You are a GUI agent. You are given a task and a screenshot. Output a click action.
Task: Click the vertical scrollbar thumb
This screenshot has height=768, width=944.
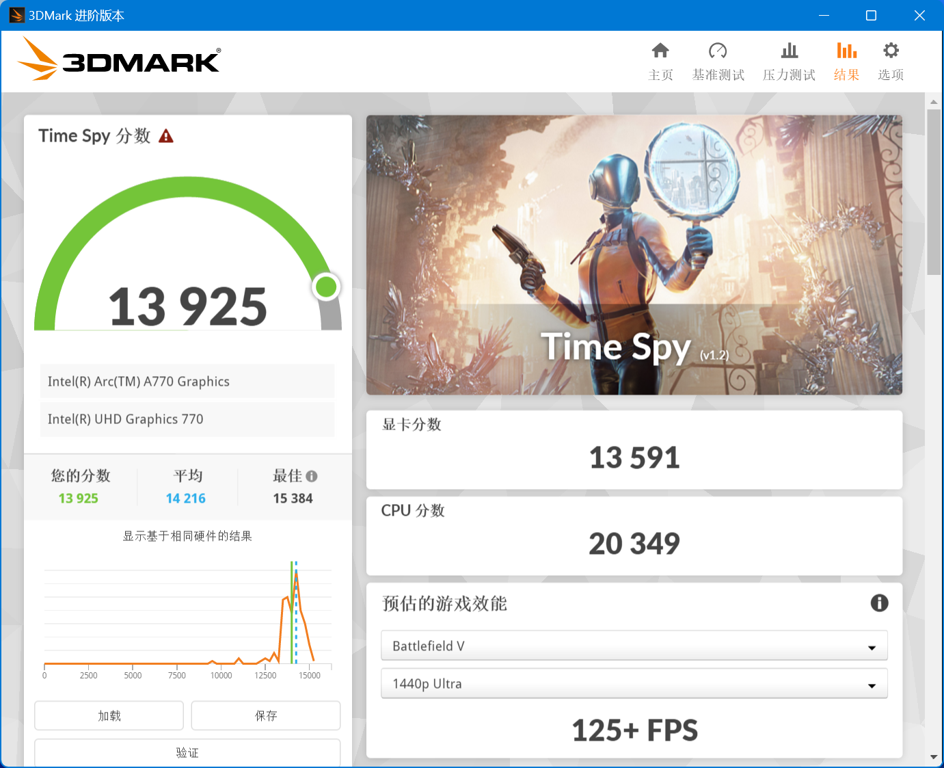pos(934,191)
